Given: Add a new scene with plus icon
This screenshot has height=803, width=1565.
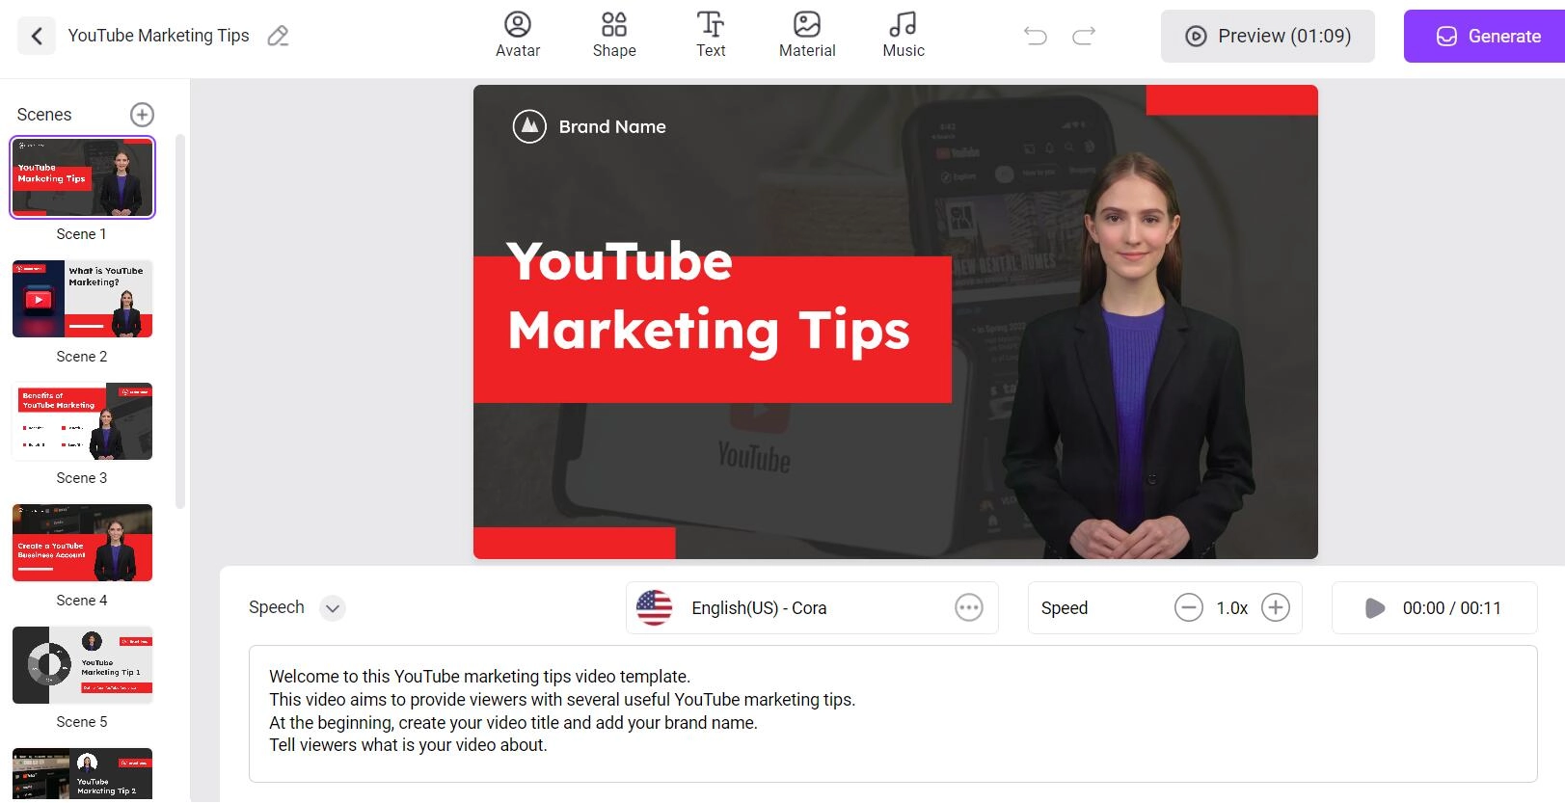Looking at the screenshot, I should (x=142, y=115).
